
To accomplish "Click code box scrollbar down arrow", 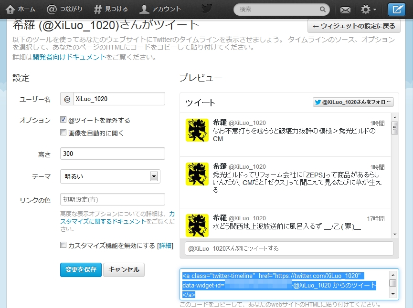I will click(393, 294).
